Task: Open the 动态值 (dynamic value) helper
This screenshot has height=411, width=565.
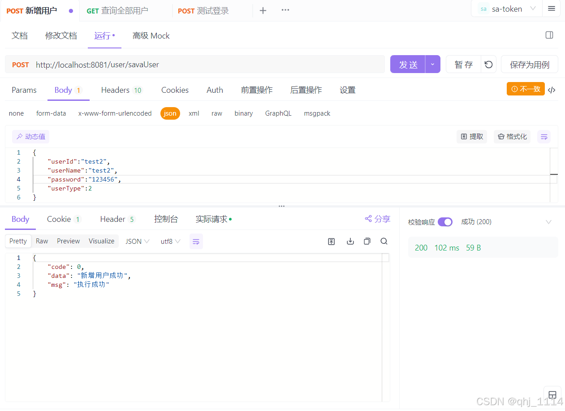Action: pos(30,136)
